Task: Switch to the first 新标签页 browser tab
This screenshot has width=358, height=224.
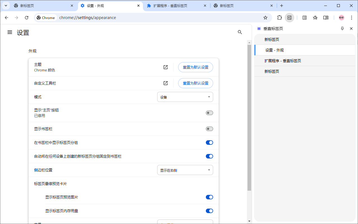Action: pyautogui.click(x=44, y=6)
